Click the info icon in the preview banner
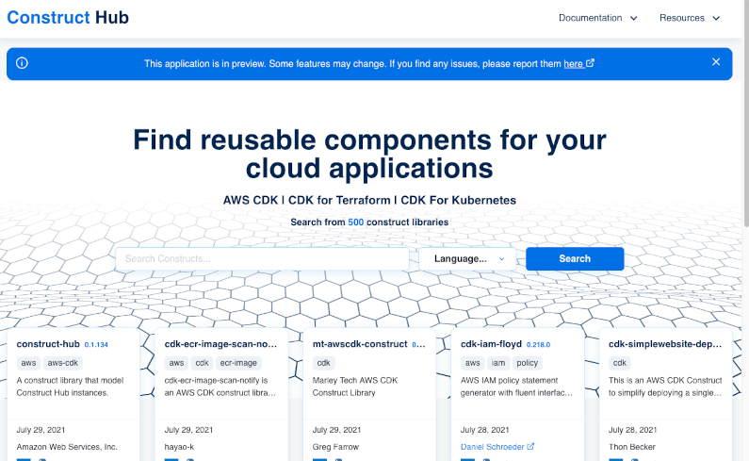The image size is (749, 461). (22, 63)
